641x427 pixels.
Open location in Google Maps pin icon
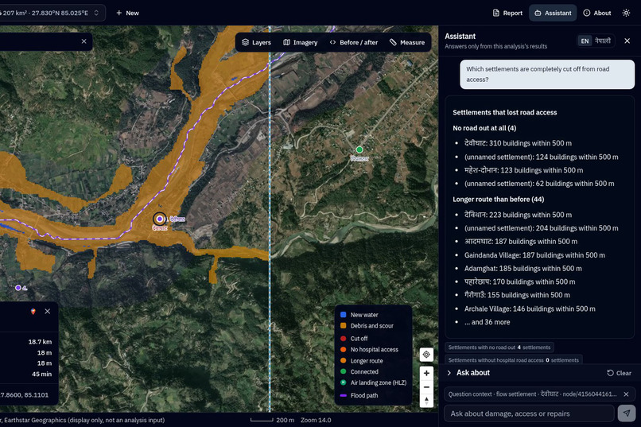coord(33,312)
